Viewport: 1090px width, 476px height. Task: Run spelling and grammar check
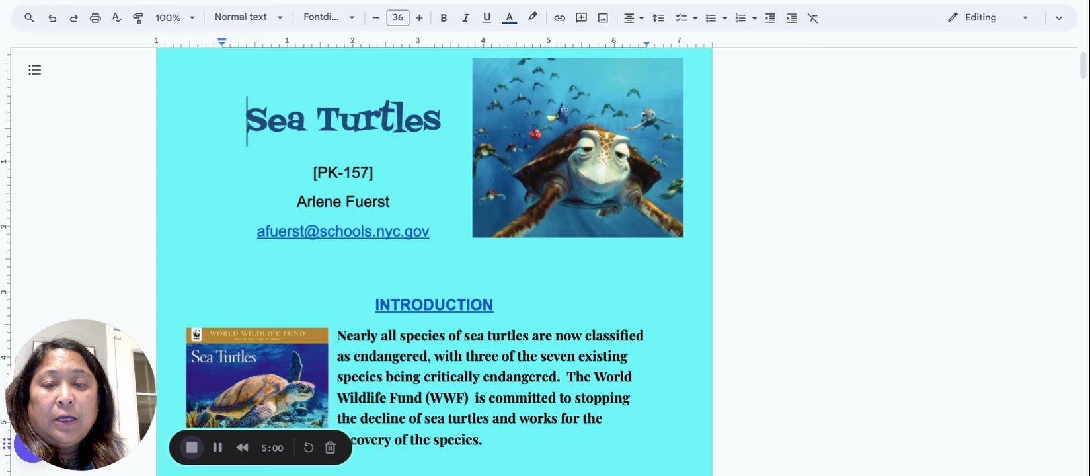tap(117, 18)
